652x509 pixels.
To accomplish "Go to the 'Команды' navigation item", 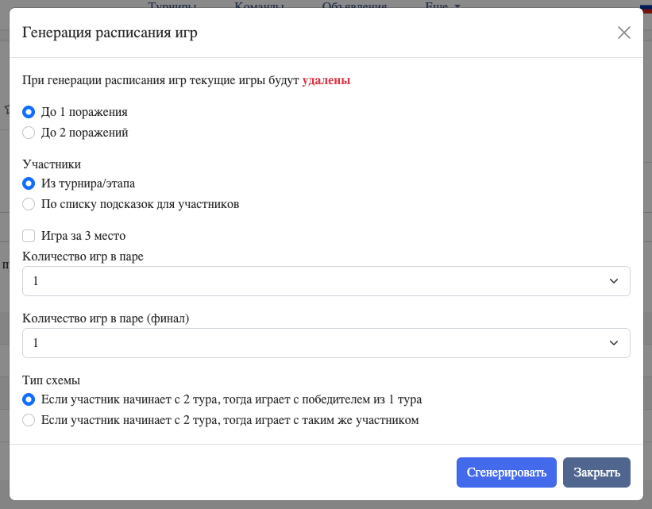I will 259,6.
